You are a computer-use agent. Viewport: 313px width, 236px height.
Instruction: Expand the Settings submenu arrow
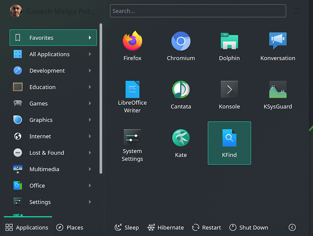[90, 202]
